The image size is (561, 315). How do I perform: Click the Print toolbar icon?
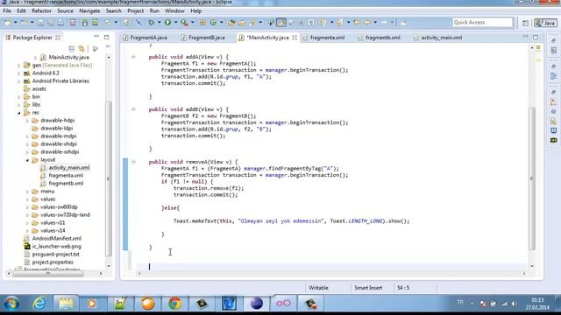coord(60,23)
